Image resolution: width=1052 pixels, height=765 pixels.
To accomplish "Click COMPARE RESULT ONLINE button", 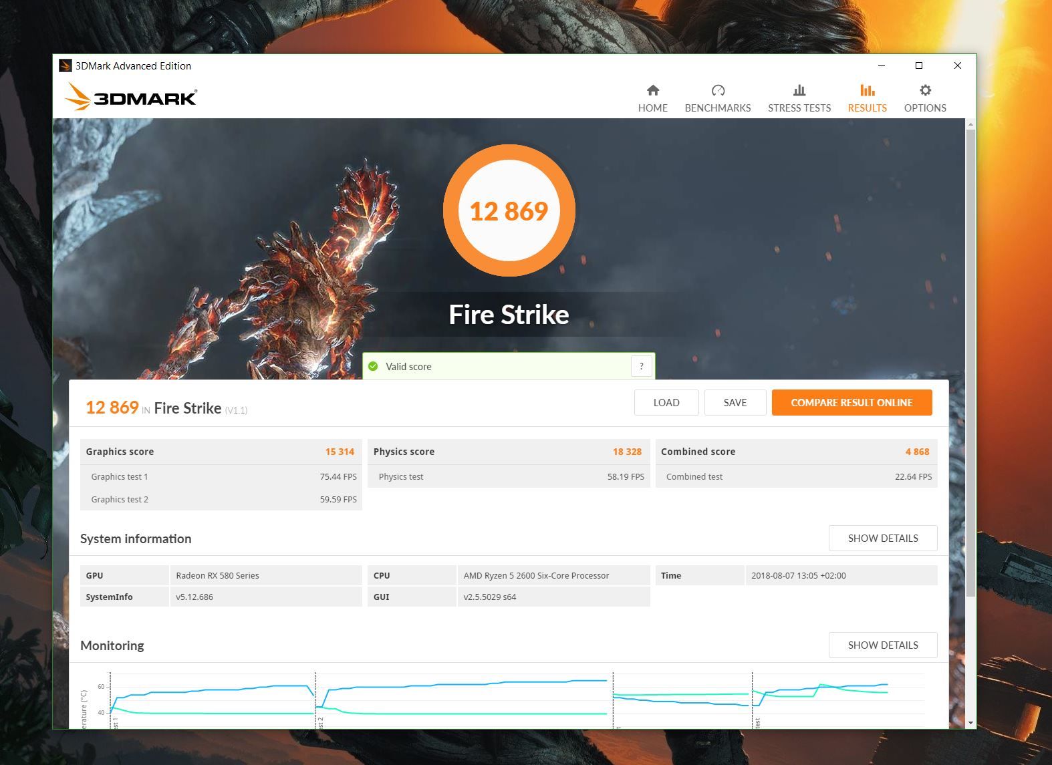I will (x=852, y=403).
